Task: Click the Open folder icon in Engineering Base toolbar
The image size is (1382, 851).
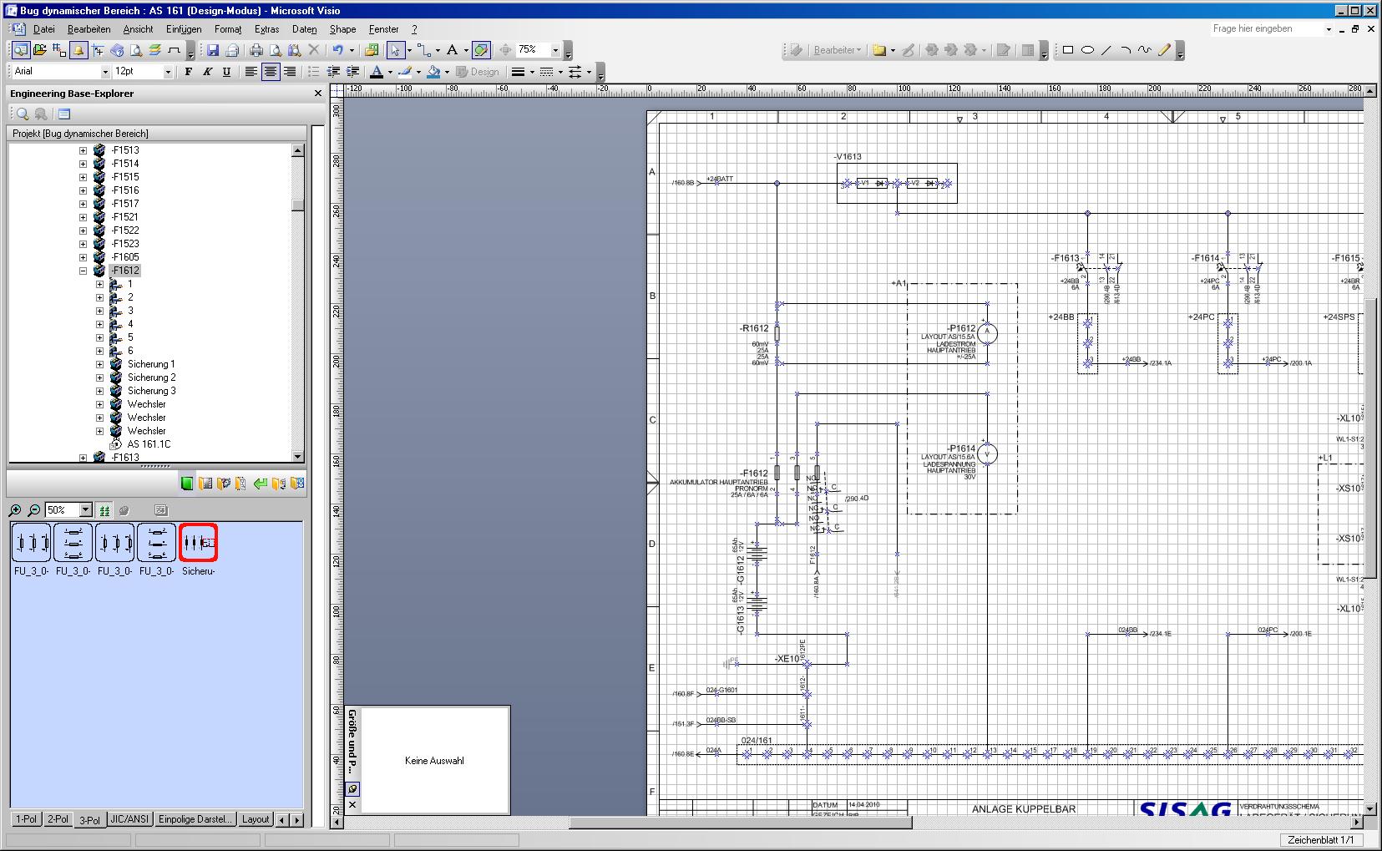Action: (x=39, y=50)
